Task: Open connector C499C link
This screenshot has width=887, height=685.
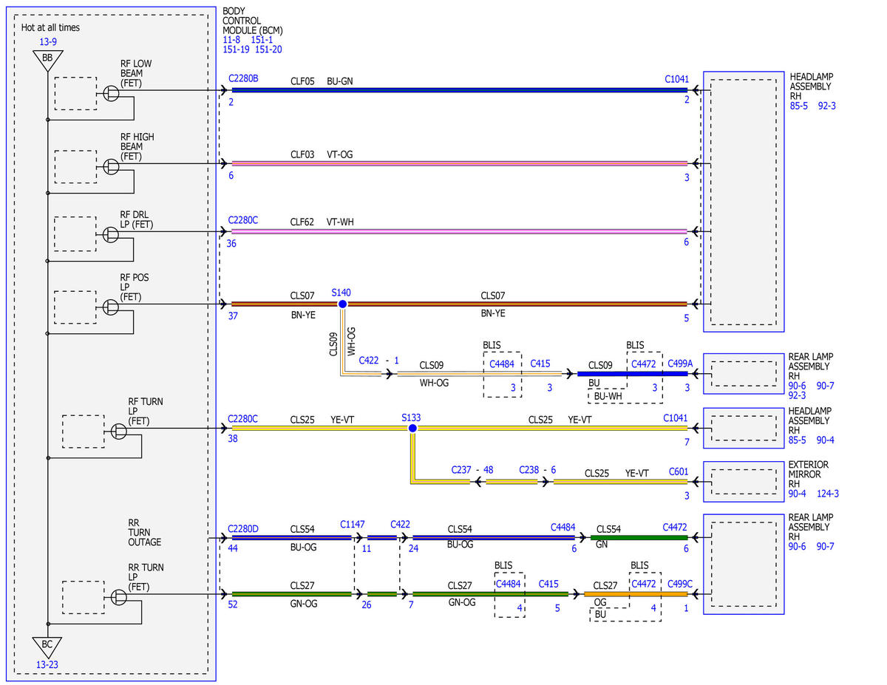Action: (680, 584)
